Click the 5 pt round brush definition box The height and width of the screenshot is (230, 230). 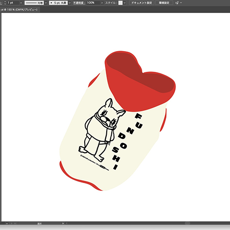point(58,3)
